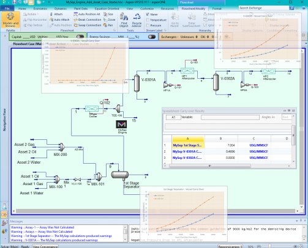Toggle the Energy Savings switch
Image resolution: width=308 pixels, height=248 pixels.
tap(152, 37)
